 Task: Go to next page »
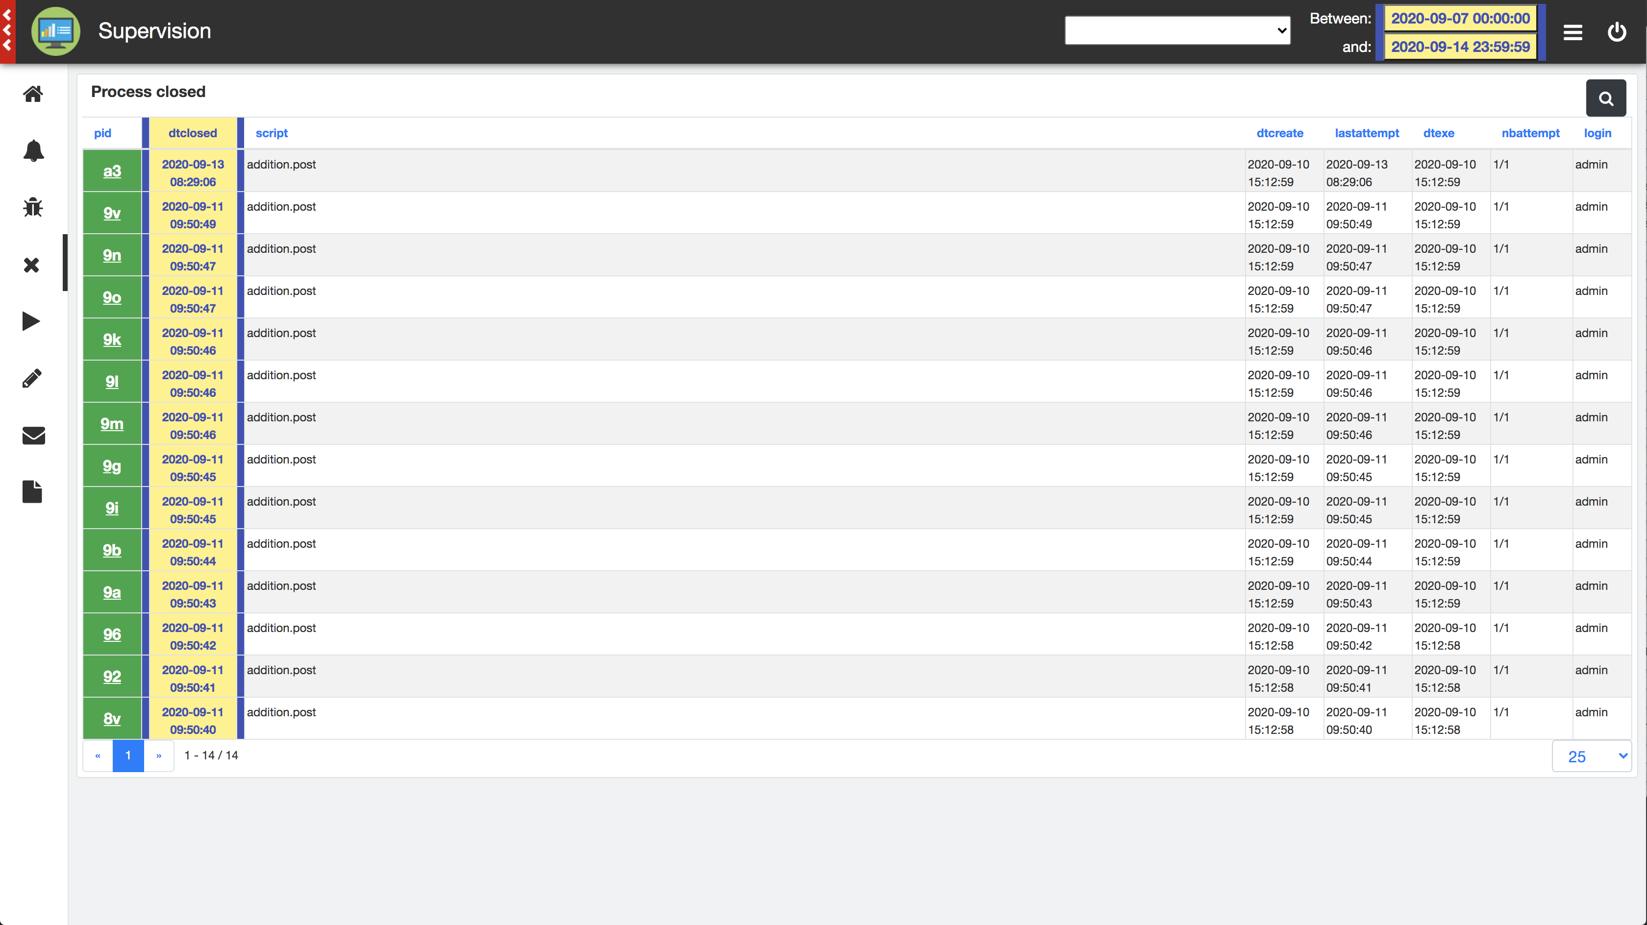(158, 755)
